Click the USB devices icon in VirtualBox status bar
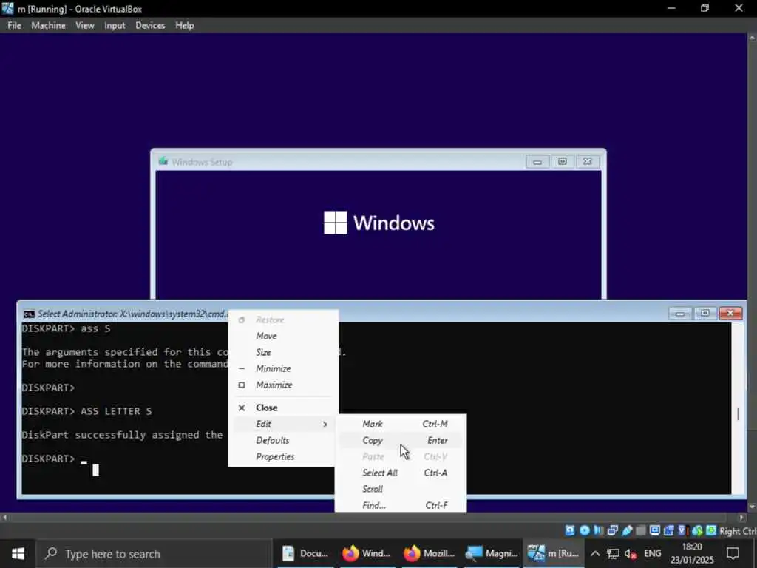757x568 pixels. point(627,530)
